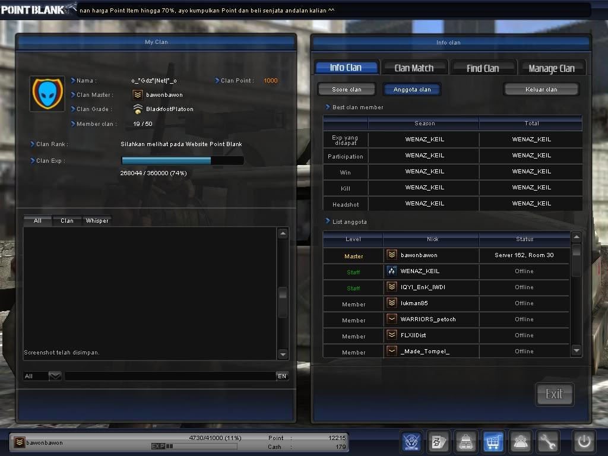
Task: Click member count 19 / 50
Action: pyautogui.click(x=142, y=123)
